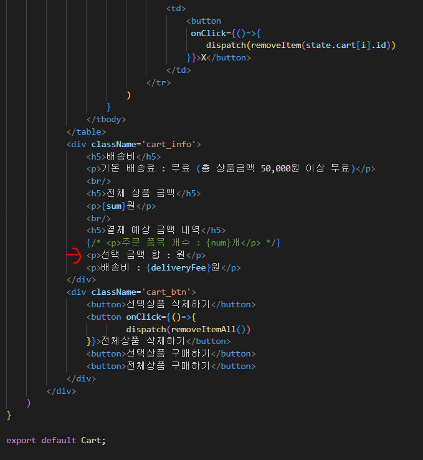Viewport: 423px width, 460px height.
Task: Click the closing </table> tag
Action: click(x=86, y=132)
